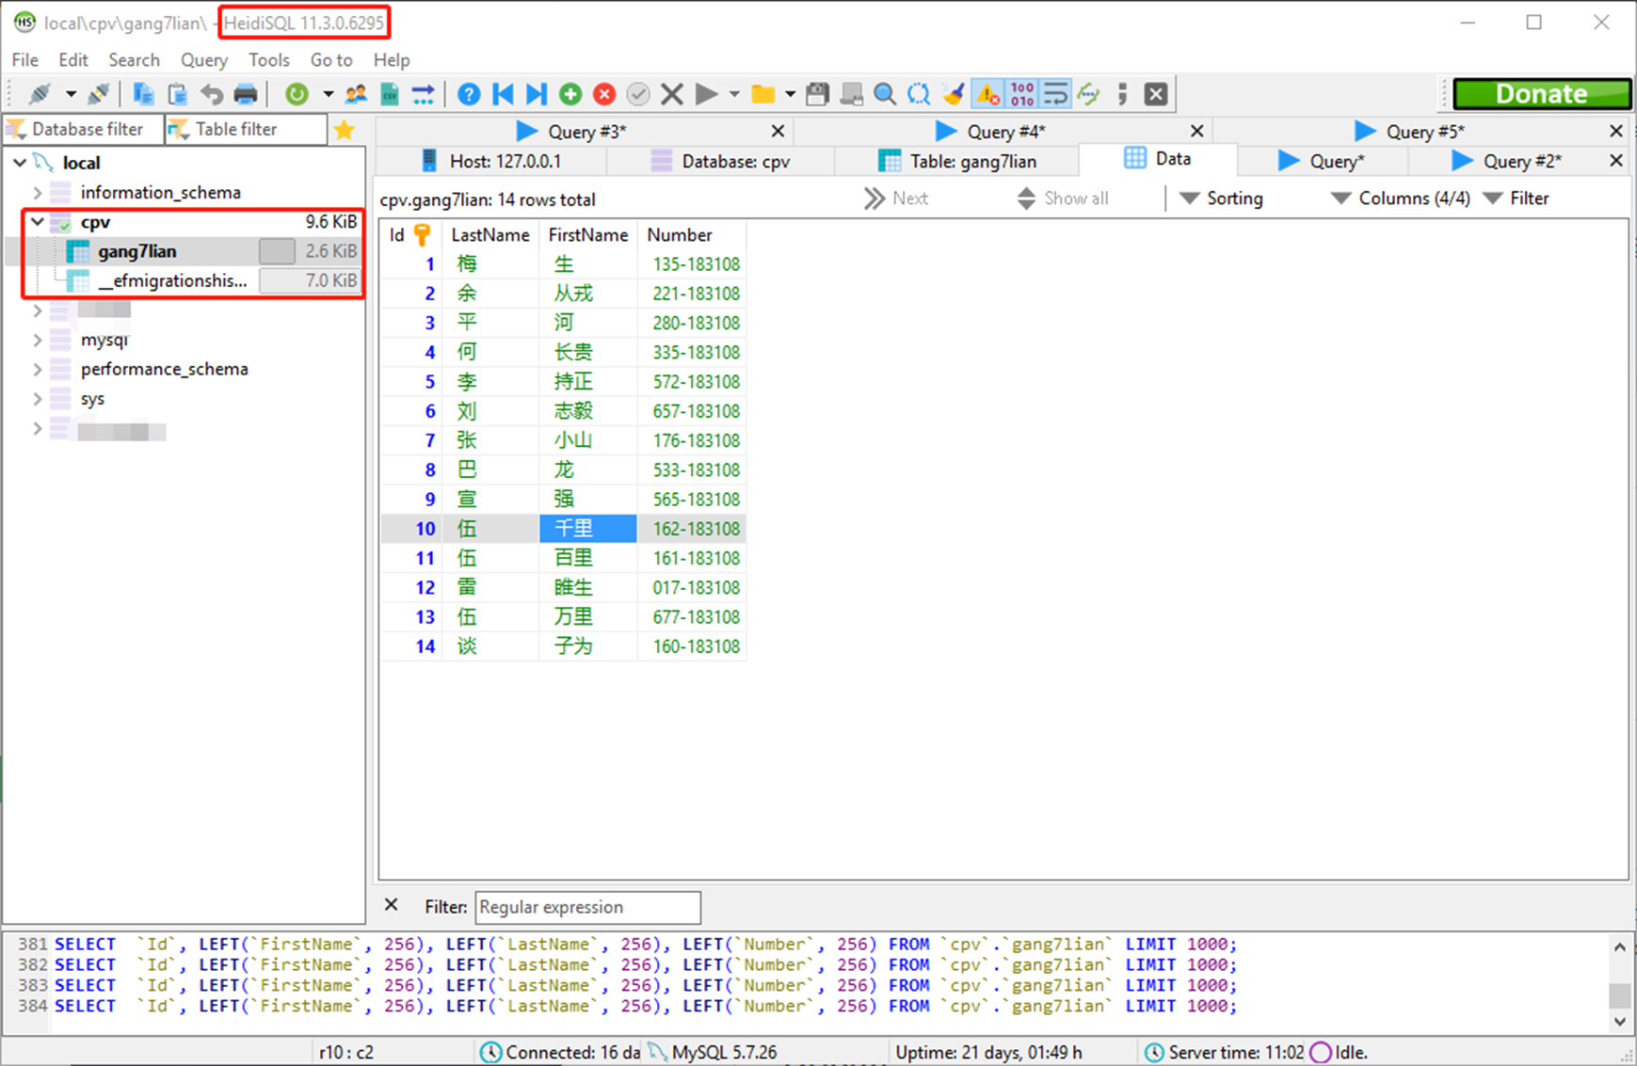Viewport: 1637px width, 1066px height.
Task: Click the Export database as SQL icon
Action: coord(424,94)
